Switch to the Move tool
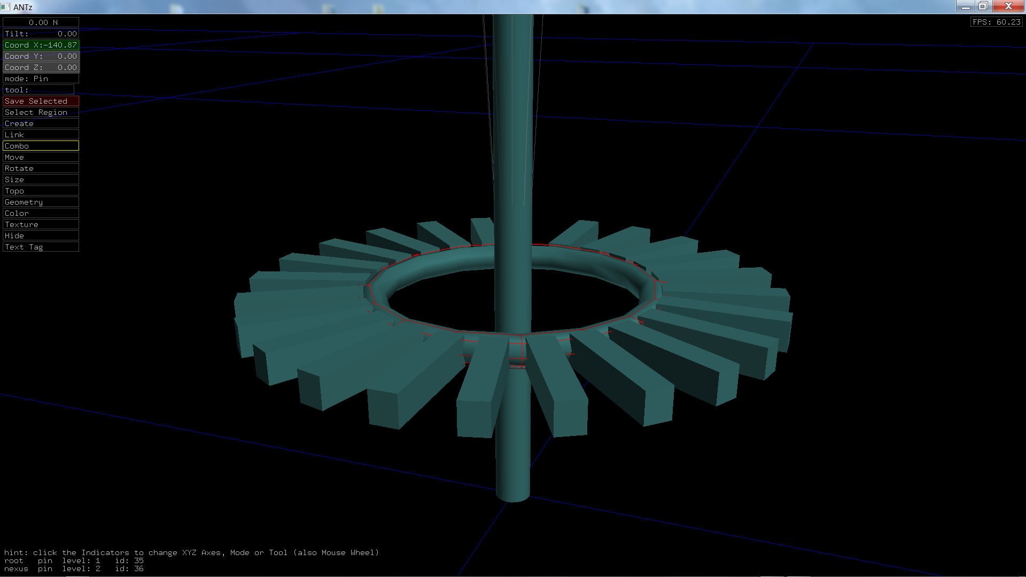 41,157
